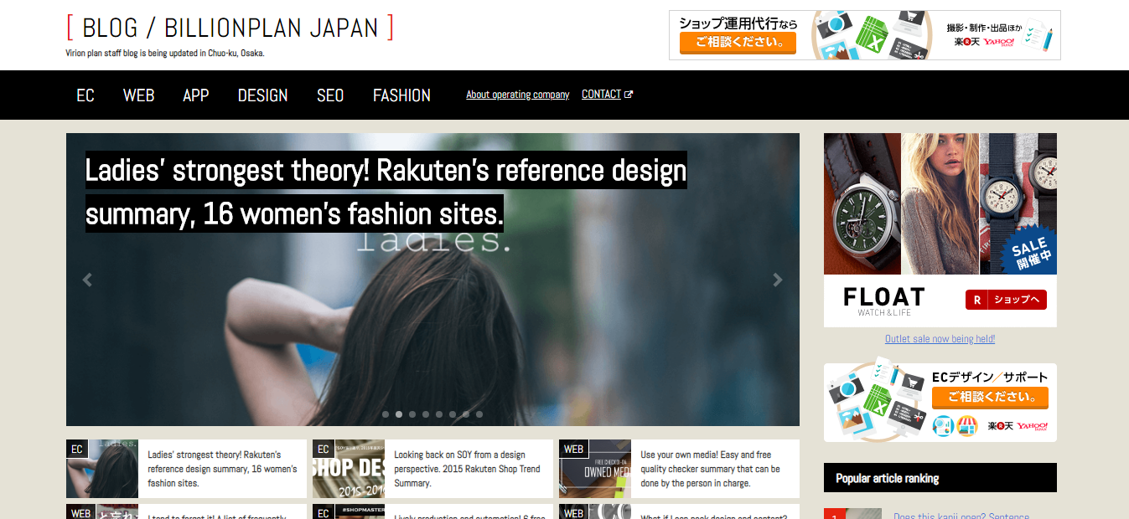The image size is (1129, 519).
Task: Open About operating company link
Action: click(x=517, y=95)
